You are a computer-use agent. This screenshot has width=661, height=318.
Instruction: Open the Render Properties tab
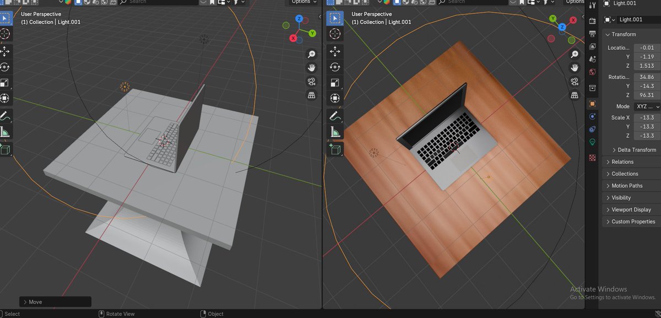(593, 20)
